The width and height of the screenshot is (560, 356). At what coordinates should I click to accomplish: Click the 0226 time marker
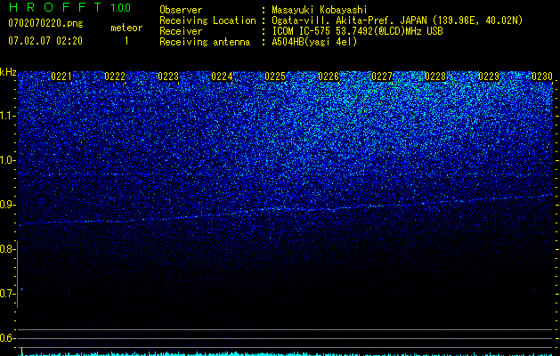[329, 77]
